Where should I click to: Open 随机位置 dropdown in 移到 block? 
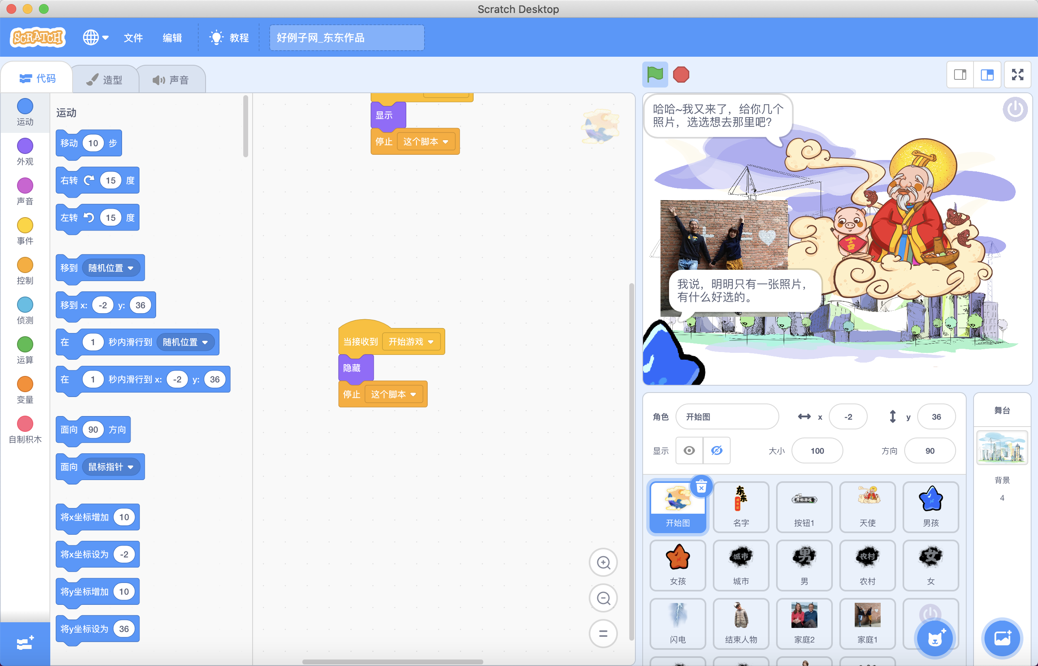tap(111, 268)
